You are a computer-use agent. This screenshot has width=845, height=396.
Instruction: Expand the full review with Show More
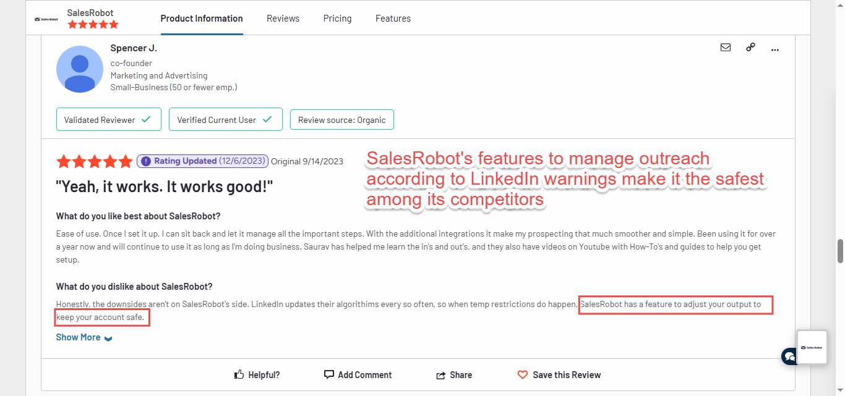[x=78, y=337]
